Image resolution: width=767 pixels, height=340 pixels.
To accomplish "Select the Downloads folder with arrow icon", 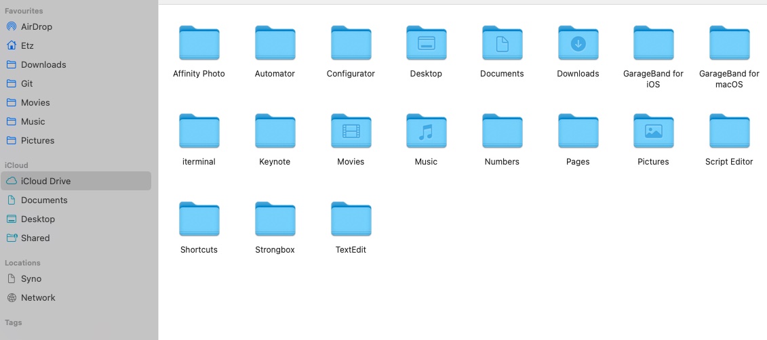I will (x=578, y=43).
